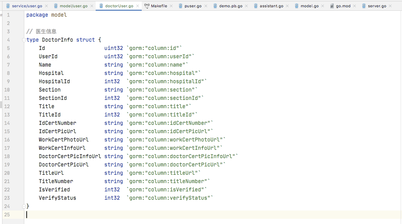This screenshot has height=224, width=402.
Task: Switch to the puser.go tab
Action: [x=193, y=6]
